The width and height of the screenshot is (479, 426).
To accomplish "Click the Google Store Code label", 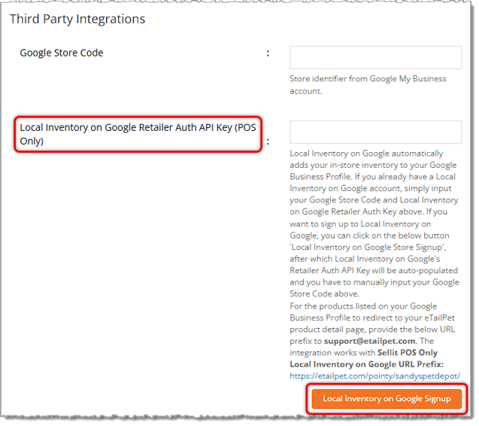I will point(62,53).
